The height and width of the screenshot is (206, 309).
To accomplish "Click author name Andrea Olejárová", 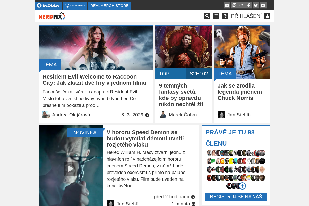I will pyautogui.click(x=71, y=115).
